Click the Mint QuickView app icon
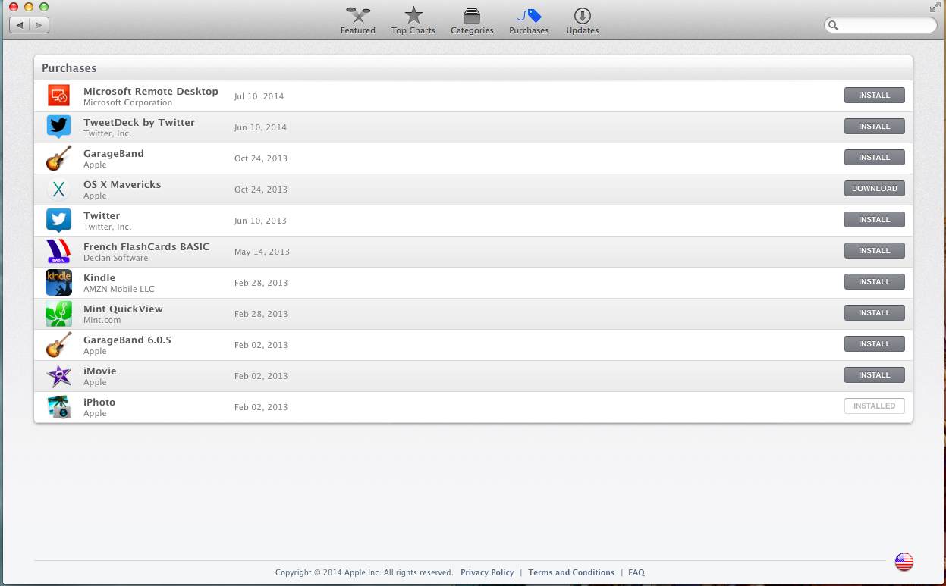946x586 pixels. (x=58, y=313)
